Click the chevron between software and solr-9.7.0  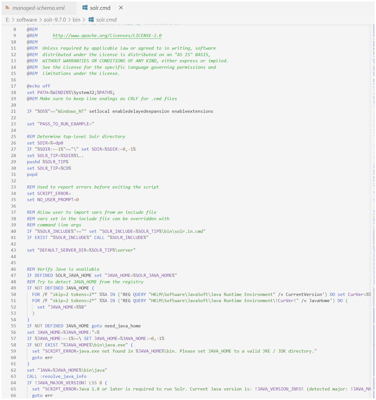point(40,20)
